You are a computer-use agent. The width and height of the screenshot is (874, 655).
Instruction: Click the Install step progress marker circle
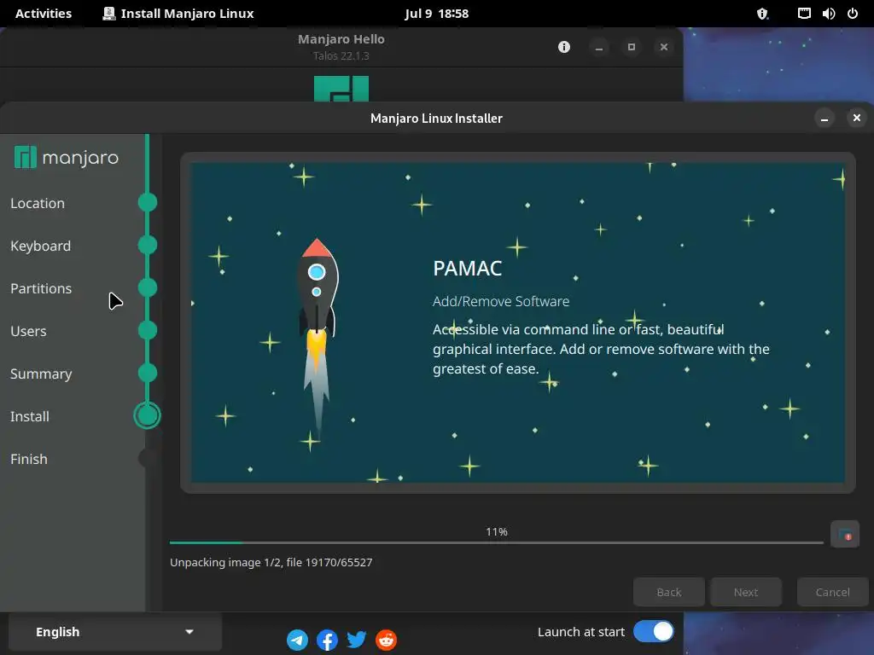147,415
